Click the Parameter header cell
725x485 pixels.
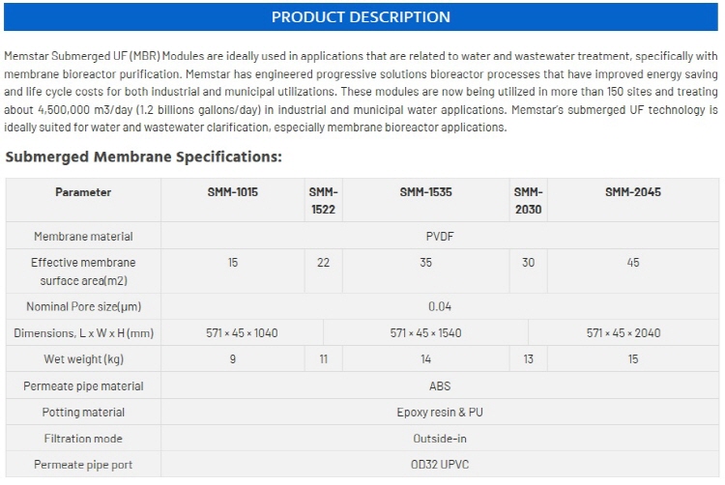point(83,192)
